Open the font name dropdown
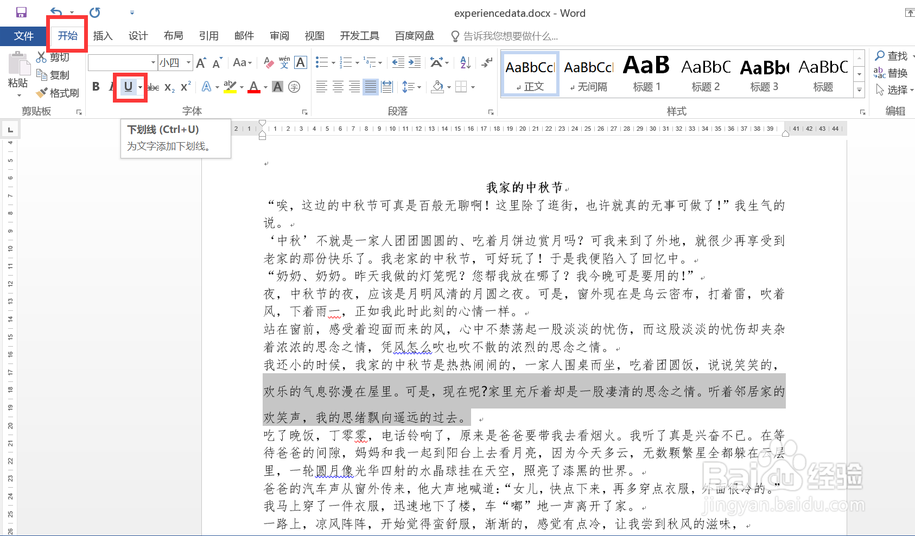The width and height of the screenshot is (915, 536). click(x=153, y=63)
